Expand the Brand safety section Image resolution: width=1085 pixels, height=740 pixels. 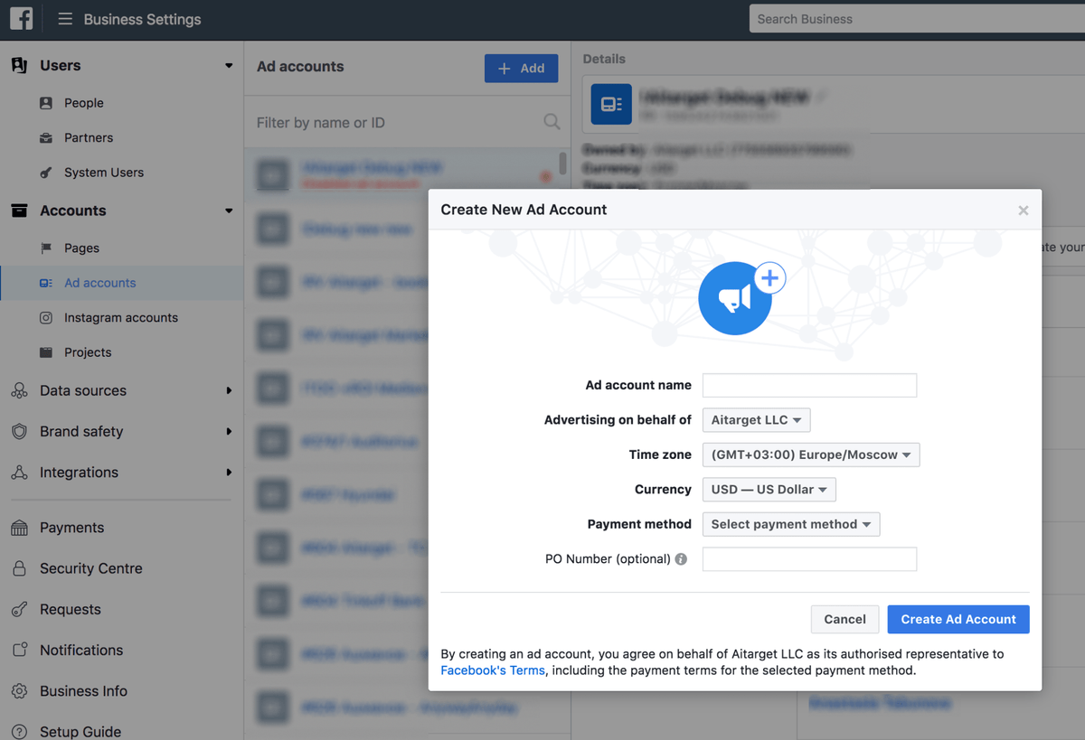coord(229,432)
